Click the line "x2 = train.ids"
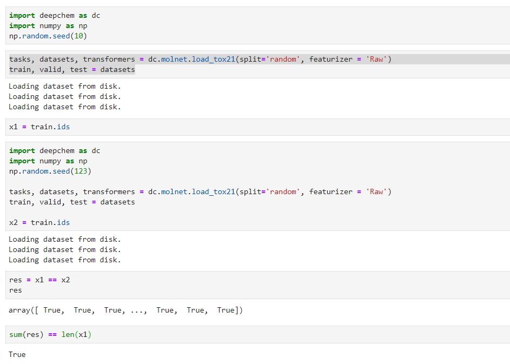This screenshot has width=510, height=364. 39,222
